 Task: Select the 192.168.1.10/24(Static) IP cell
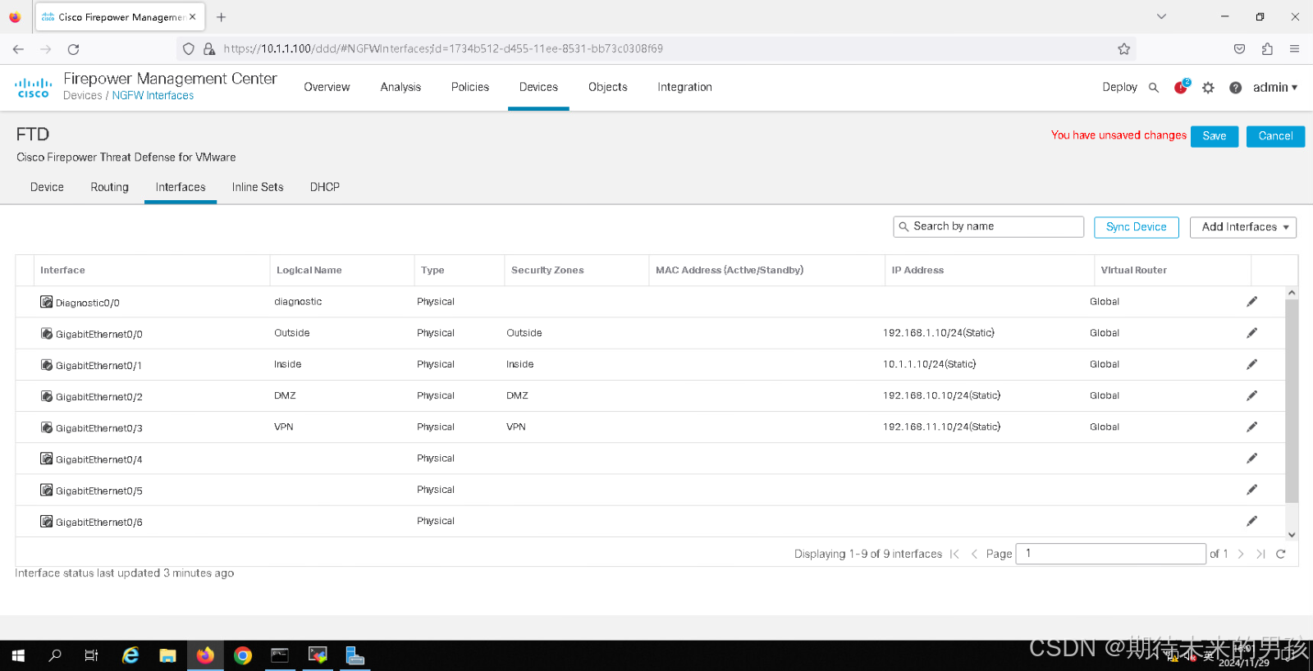(x=939, y=333)
